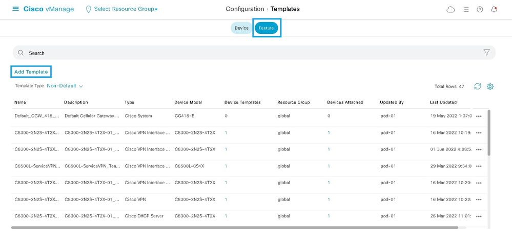Sort by the Type column header

[x=129, y=102]
